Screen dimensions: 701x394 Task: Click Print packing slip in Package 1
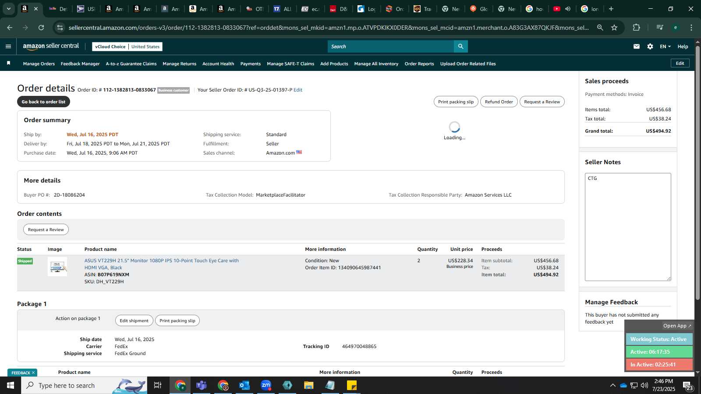tap(177, 320)
